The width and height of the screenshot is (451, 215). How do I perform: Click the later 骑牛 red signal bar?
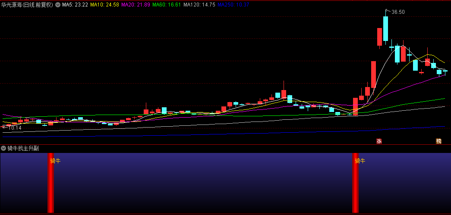[x=356, y=183]
